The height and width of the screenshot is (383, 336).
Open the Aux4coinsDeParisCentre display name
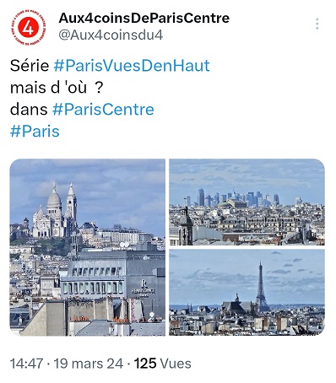pyautogui.click(x=144, y=18)
